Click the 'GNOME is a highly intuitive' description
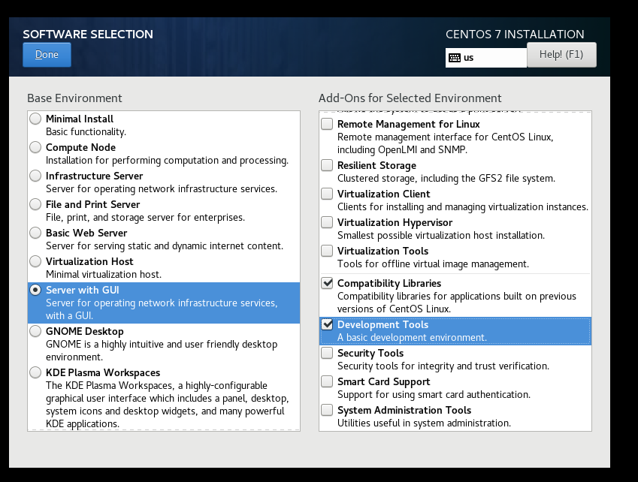 (x=162, y=351)
